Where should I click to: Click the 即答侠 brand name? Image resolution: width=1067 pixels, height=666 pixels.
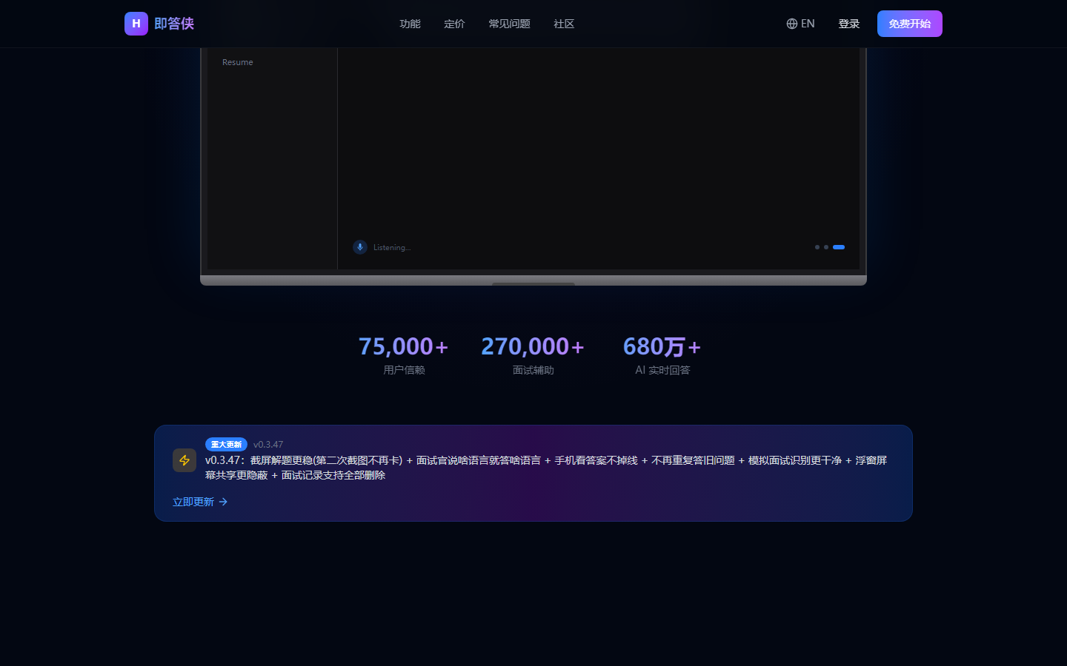pos(174,24)
